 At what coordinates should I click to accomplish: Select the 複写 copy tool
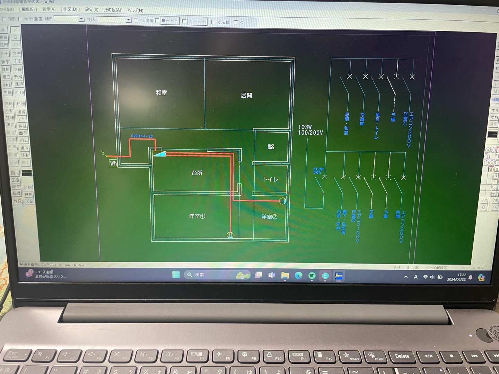tap(24, 148)
